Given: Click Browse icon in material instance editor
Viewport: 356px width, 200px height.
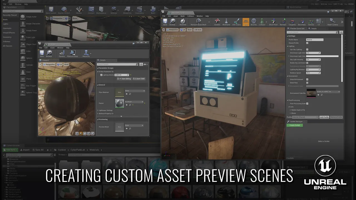Looking at the screenshot, I should [49, 54].
